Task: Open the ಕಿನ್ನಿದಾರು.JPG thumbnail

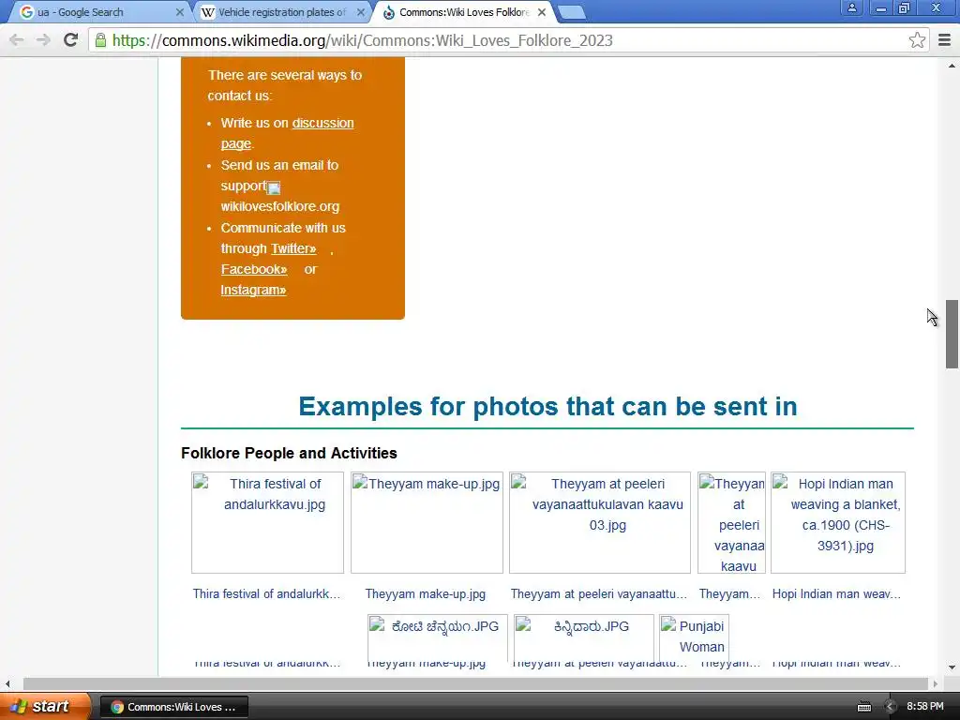Action: 584,637
